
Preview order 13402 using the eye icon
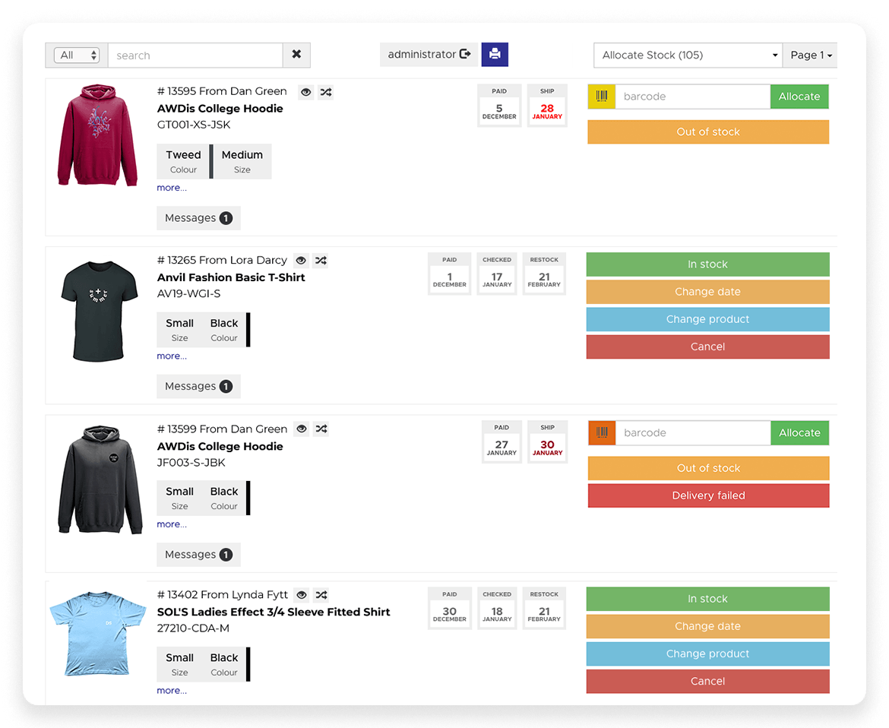[301, 594]
